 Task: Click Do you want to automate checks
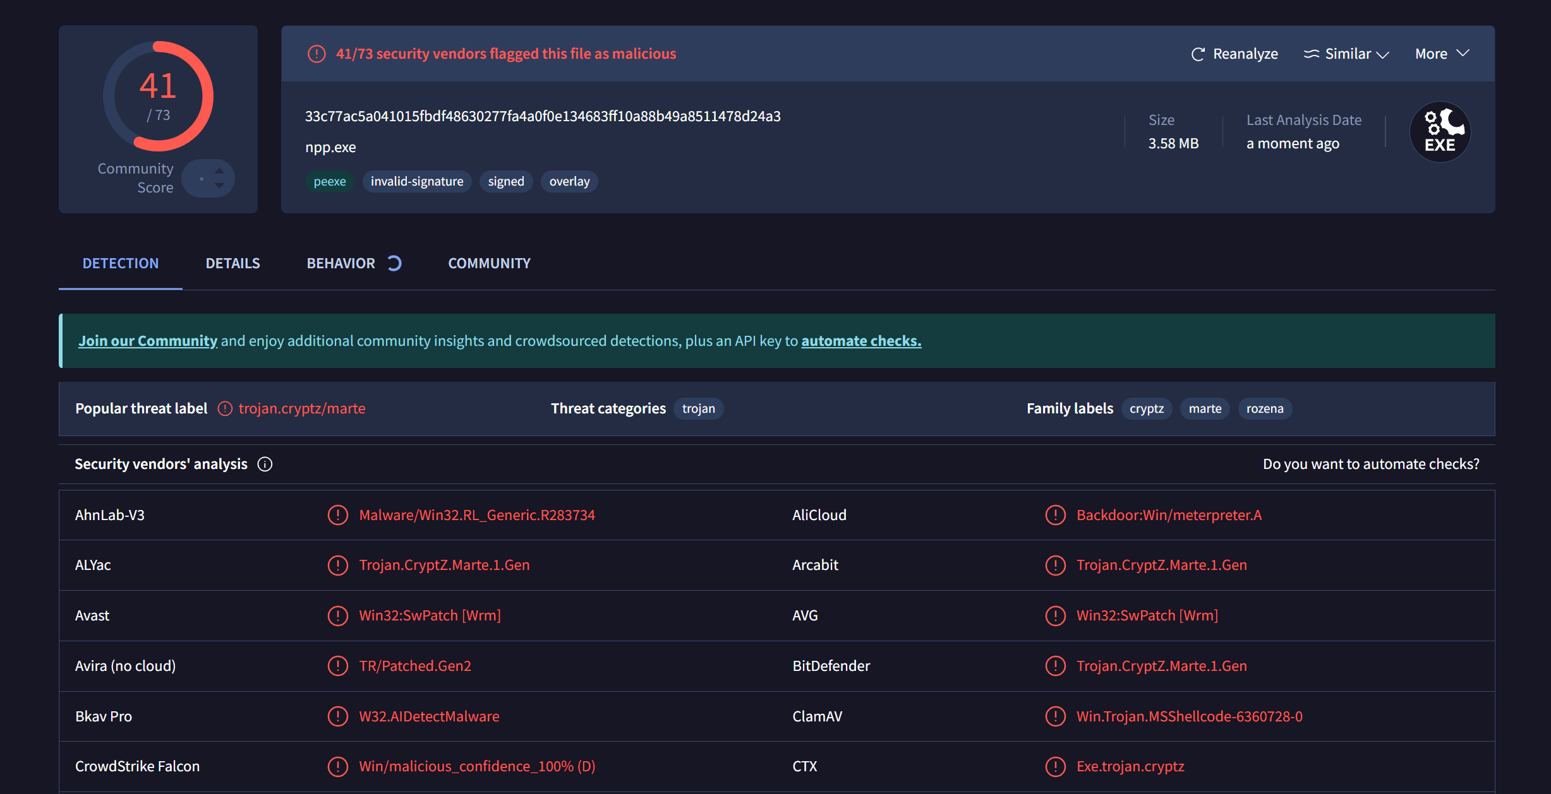pos(1370,465)
